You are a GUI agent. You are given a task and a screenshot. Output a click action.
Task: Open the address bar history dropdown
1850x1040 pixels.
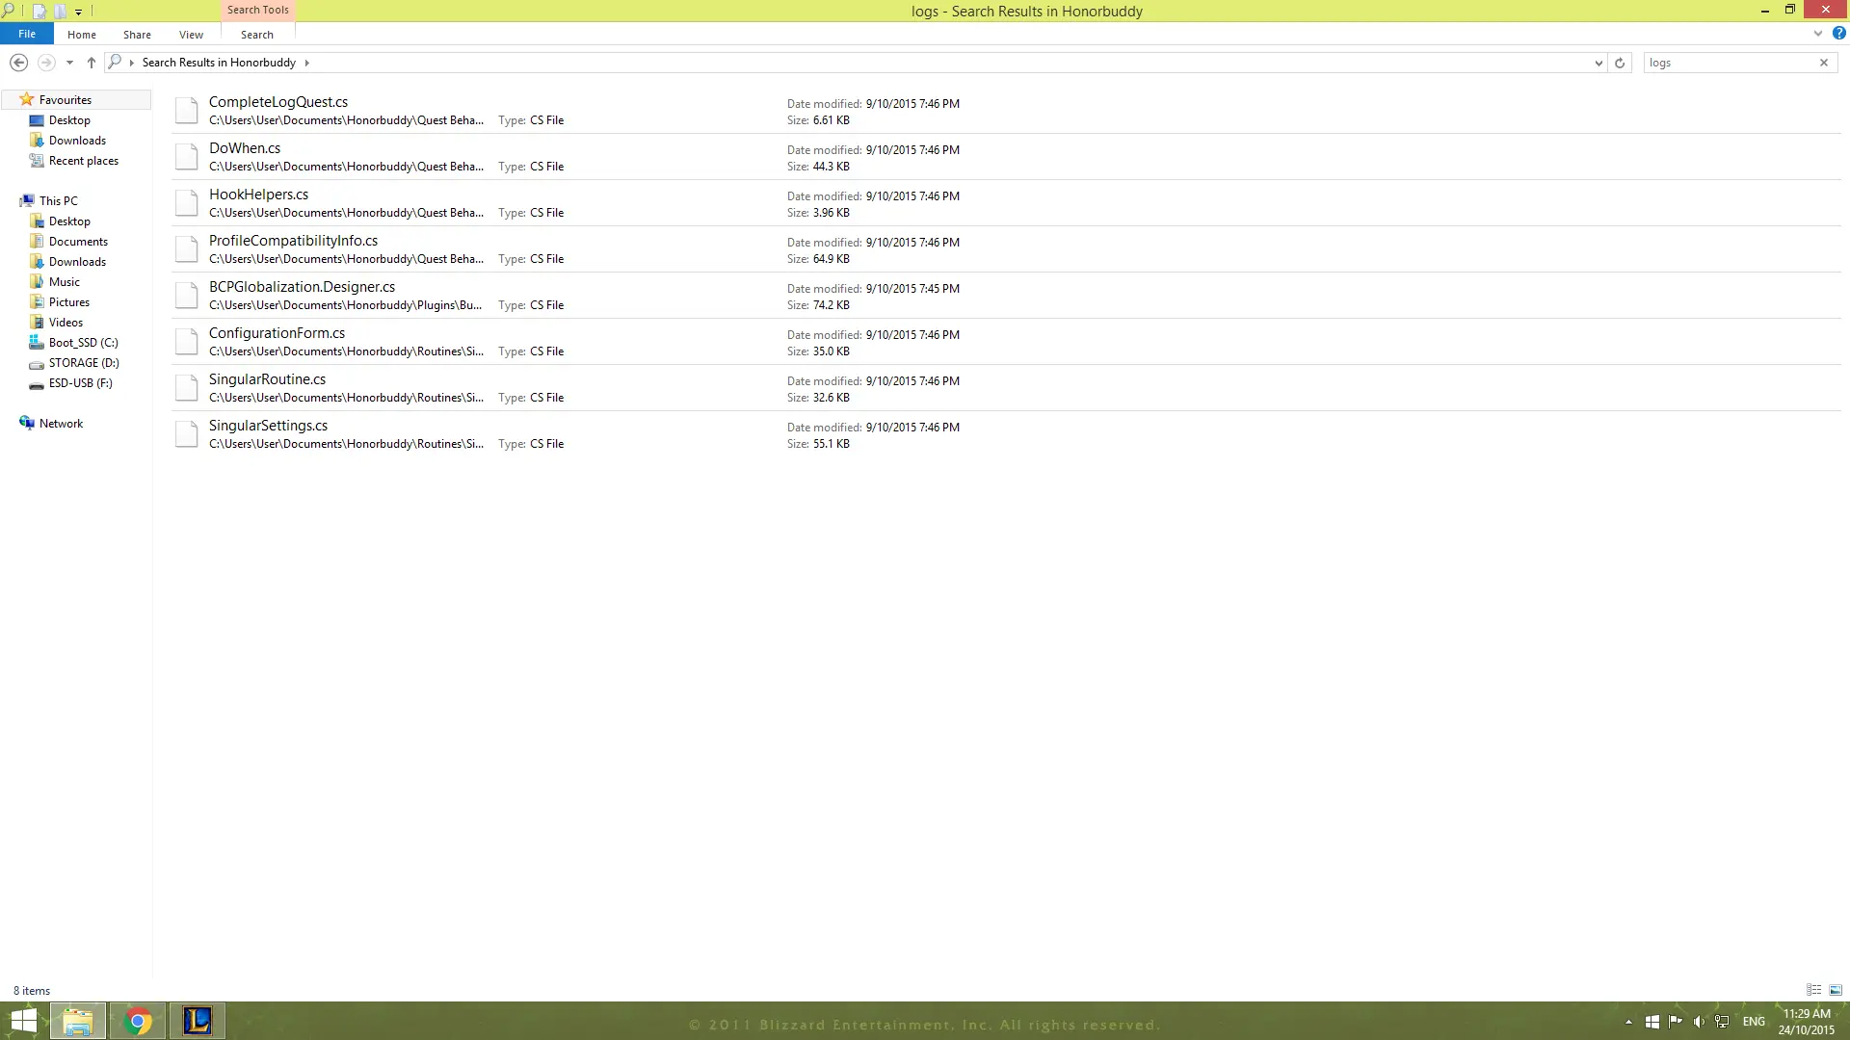1599,63
